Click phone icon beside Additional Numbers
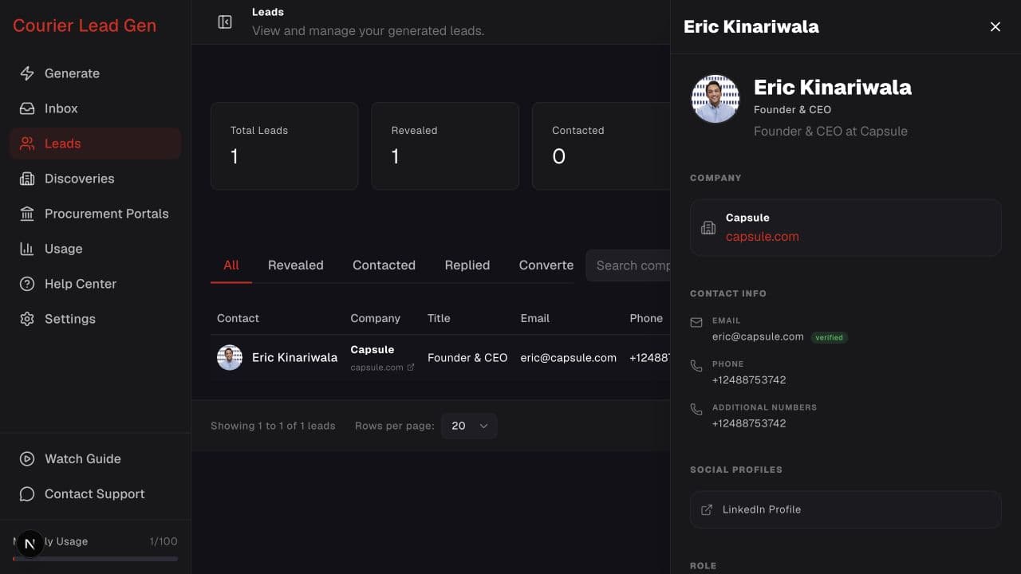 (696, 409)
